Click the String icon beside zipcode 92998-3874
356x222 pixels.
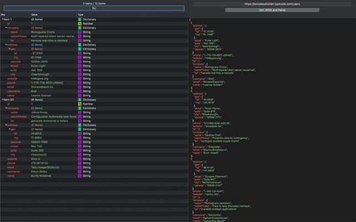(80, 62)
